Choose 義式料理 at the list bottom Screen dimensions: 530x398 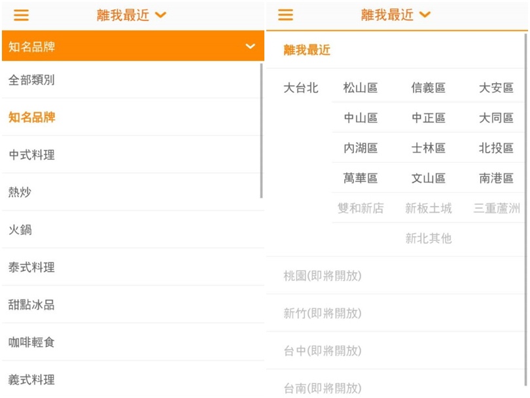[x=31, y=380]
